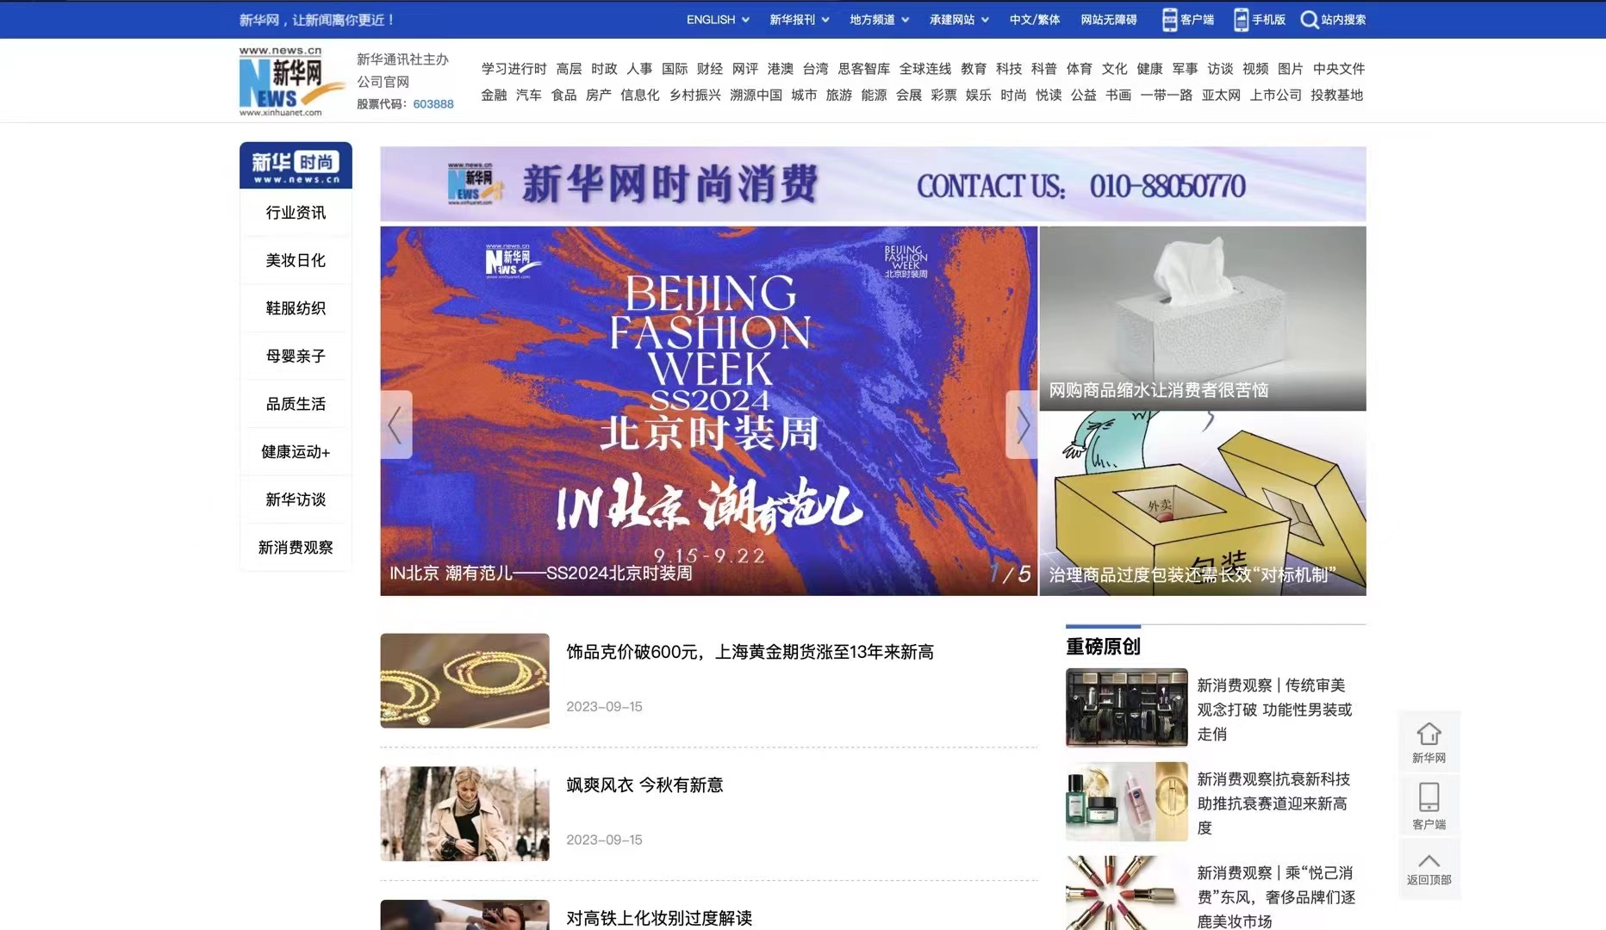Open the 网站无障碍 link
The height and width of the screenshot is (930, 1606).
point(1109,20)
